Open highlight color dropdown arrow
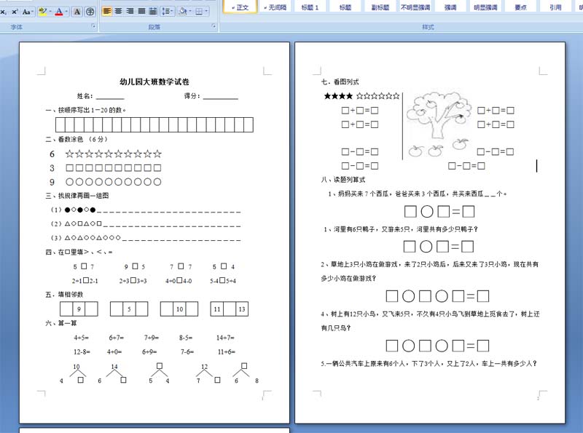Viewport: 583px width, 433px height. pos(50,12)
